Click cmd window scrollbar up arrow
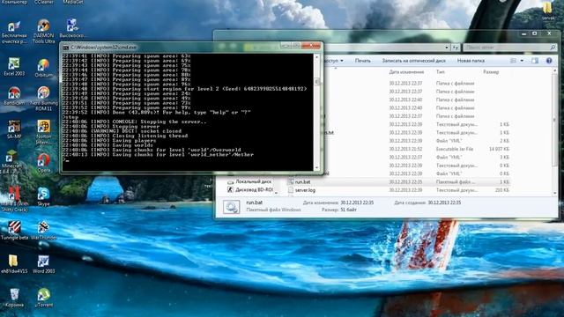This screenshot has height=317, width=564. [x=317, y=56]
